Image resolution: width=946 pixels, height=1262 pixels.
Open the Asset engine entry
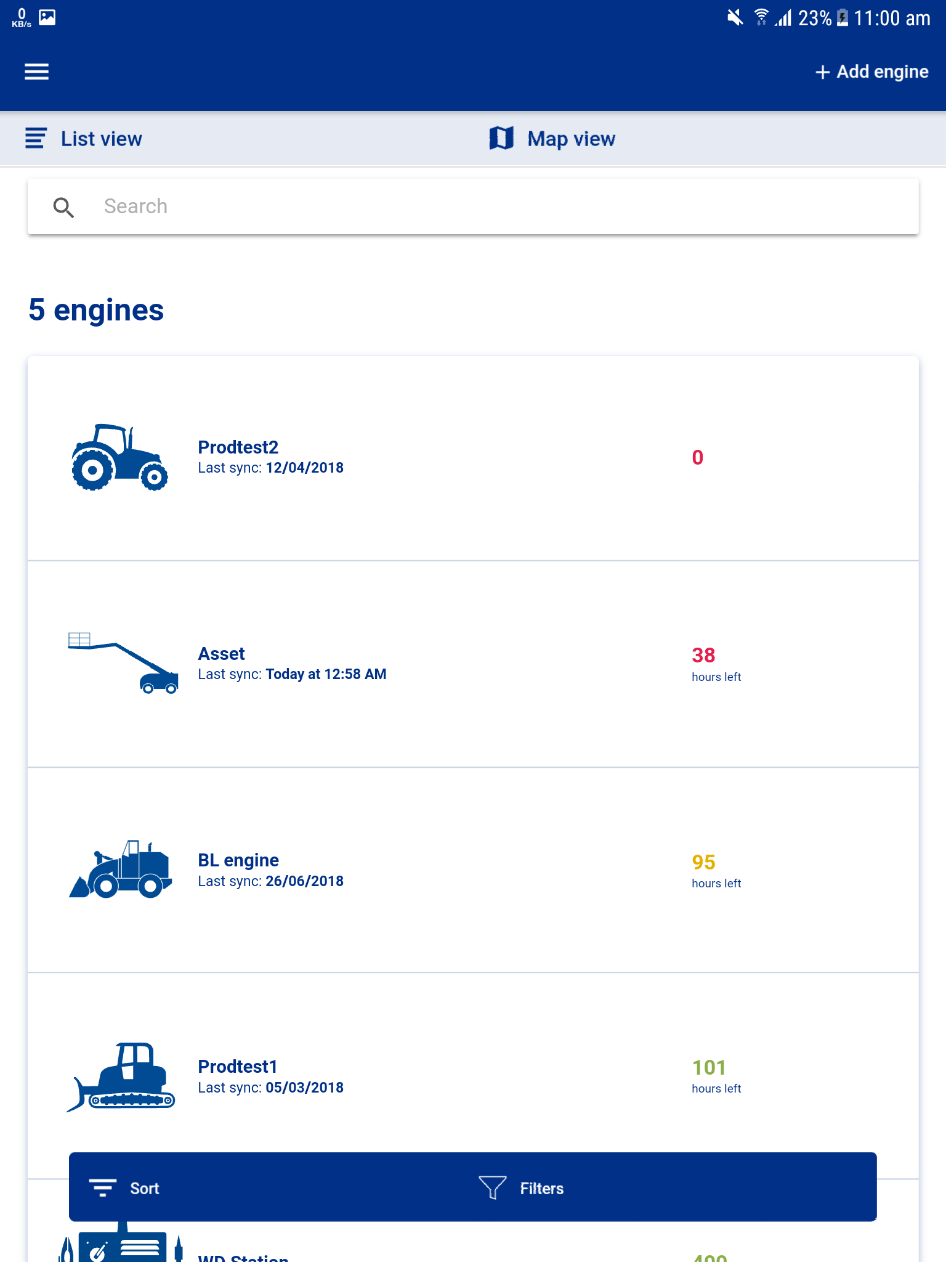pyautogui.click(x=473, y=664)
